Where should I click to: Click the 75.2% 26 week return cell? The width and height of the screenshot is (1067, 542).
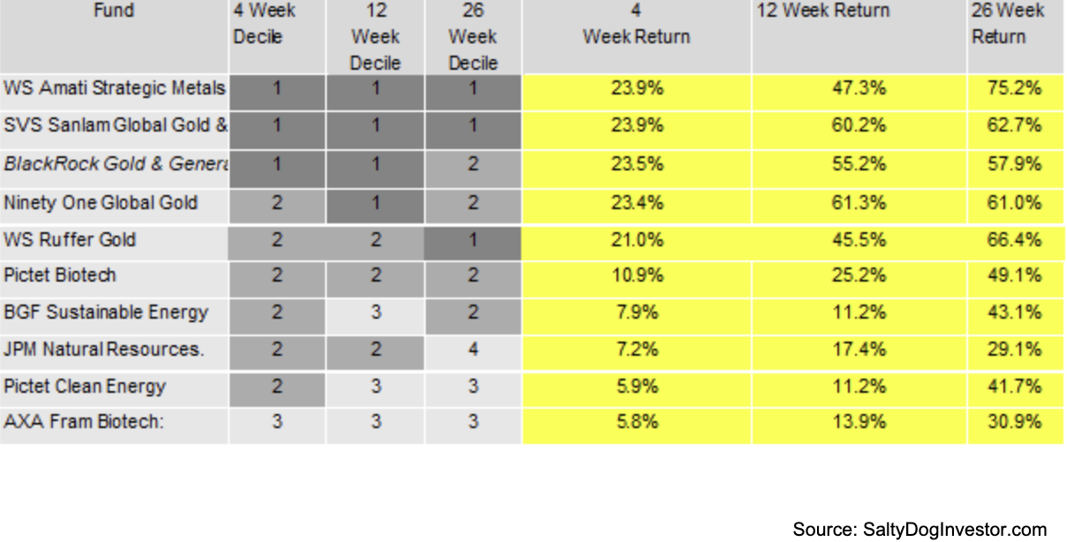1015,89
